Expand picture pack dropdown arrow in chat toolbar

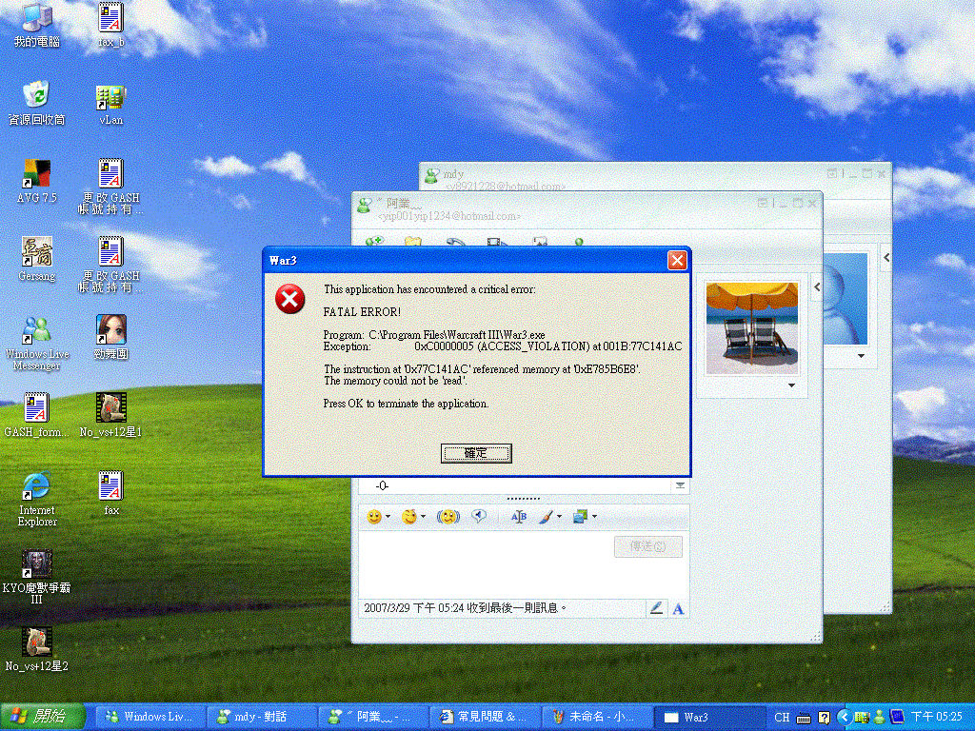(x=594, y=517)
